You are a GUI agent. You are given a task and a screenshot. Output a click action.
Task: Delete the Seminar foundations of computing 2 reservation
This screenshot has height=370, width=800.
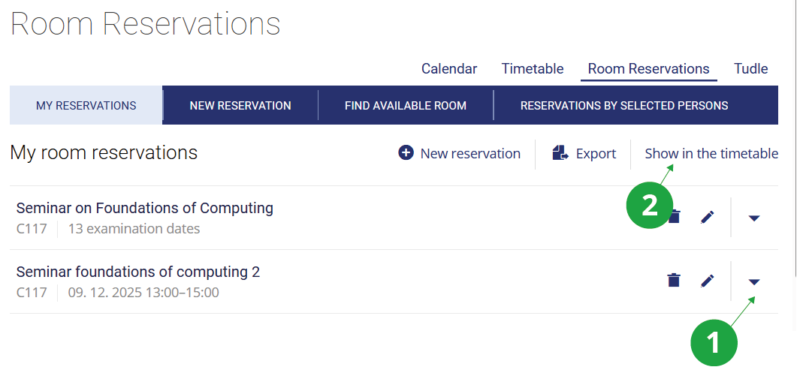(x=674, y=281)
